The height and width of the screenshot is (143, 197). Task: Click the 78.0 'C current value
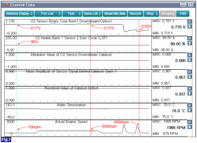[x=178, y=111]
